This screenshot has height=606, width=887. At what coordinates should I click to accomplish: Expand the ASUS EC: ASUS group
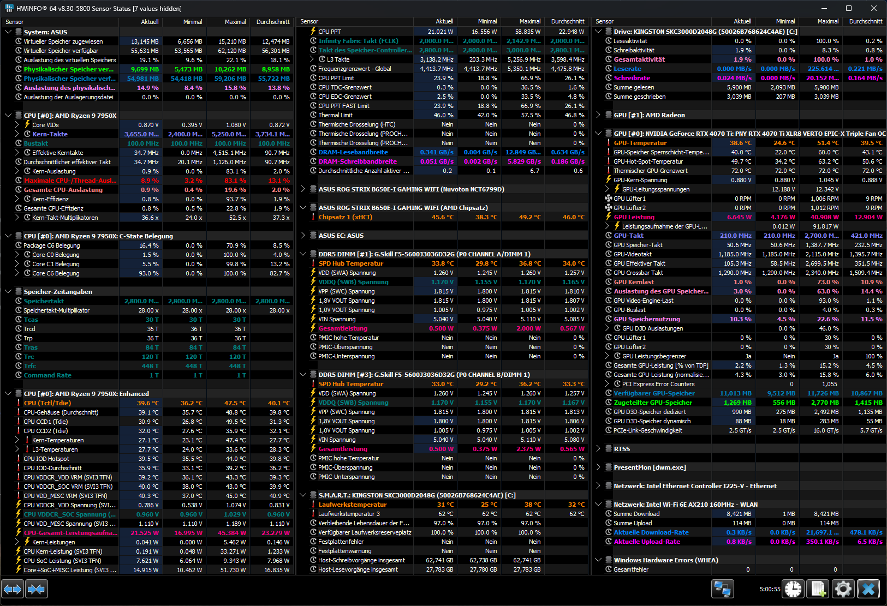pos(303,236)
